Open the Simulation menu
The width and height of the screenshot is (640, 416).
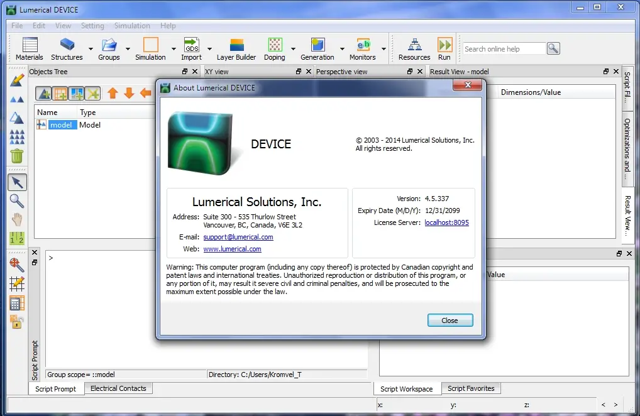[132, 26]
